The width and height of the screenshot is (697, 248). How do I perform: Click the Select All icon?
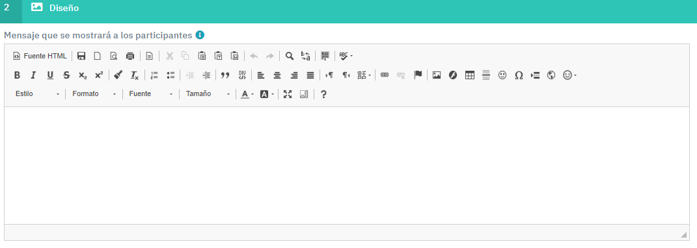click(x=325, y=56)
